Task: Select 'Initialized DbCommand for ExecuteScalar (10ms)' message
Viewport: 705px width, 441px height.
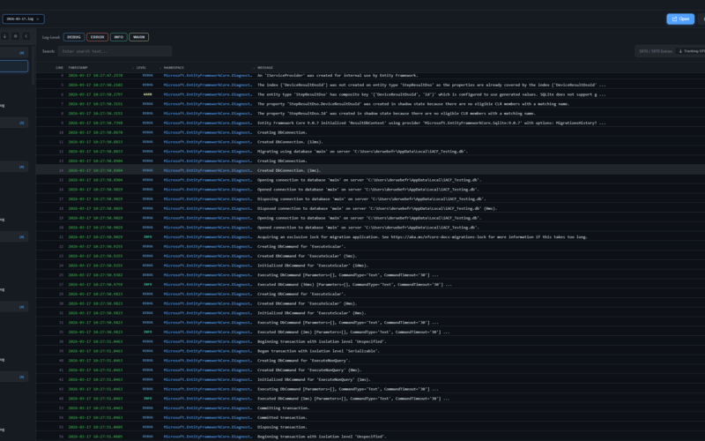Action: click(x=313, y=265)
